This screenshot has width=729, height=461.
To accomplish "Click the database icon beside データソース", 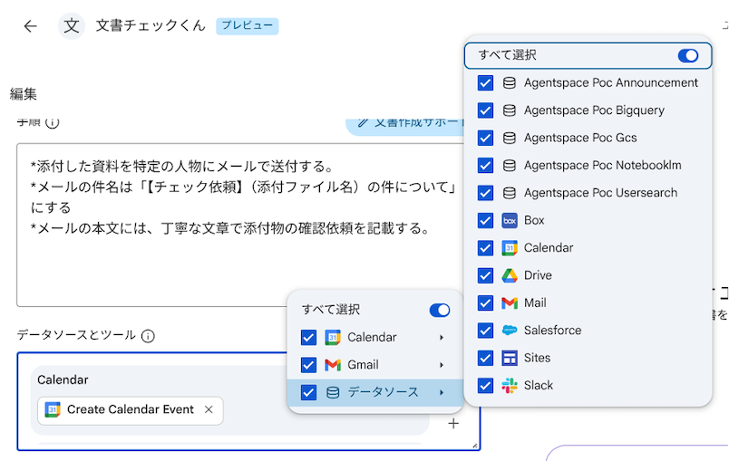I will (x=333, y=393).
